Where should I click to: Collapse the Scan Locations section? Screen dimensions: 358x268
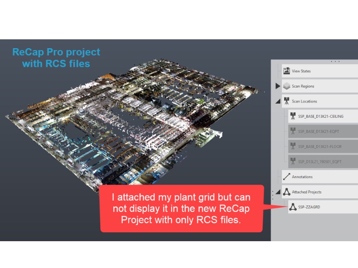tap(278, 101)
